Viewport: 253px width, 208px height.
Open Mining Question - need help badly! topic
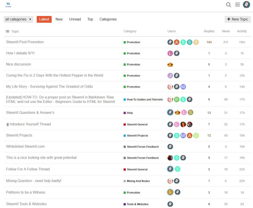[x=34, y=181]
